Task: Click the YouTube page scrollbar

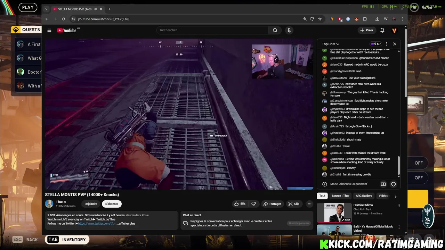Action: (405, 62)
